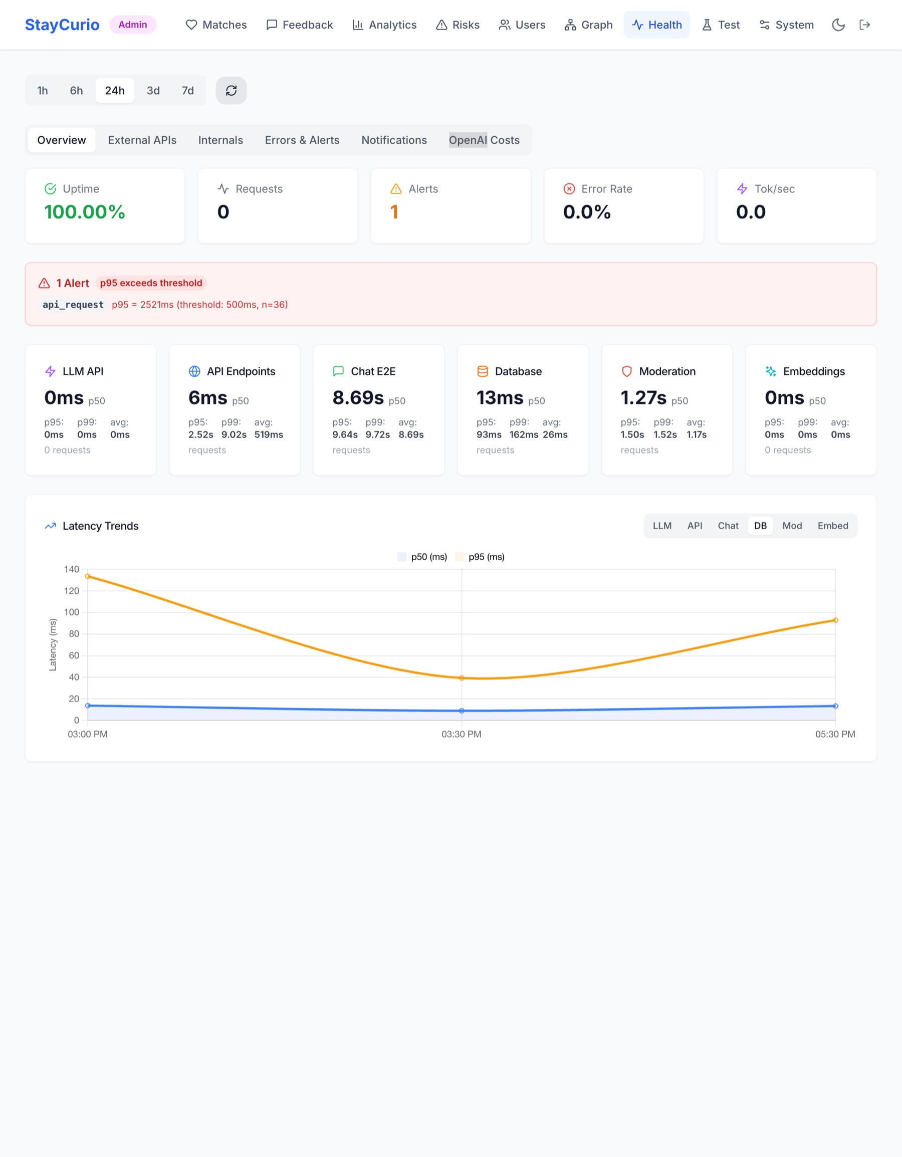Viewport: 902px width, 1157px height.
Task: Click the StayCurio logo link
Action: (x=62, y=25)
